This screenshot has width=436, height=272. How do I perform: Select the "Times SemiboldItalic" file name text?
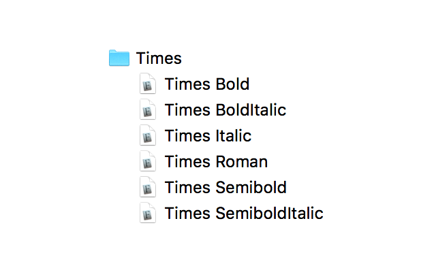[244, 214]
